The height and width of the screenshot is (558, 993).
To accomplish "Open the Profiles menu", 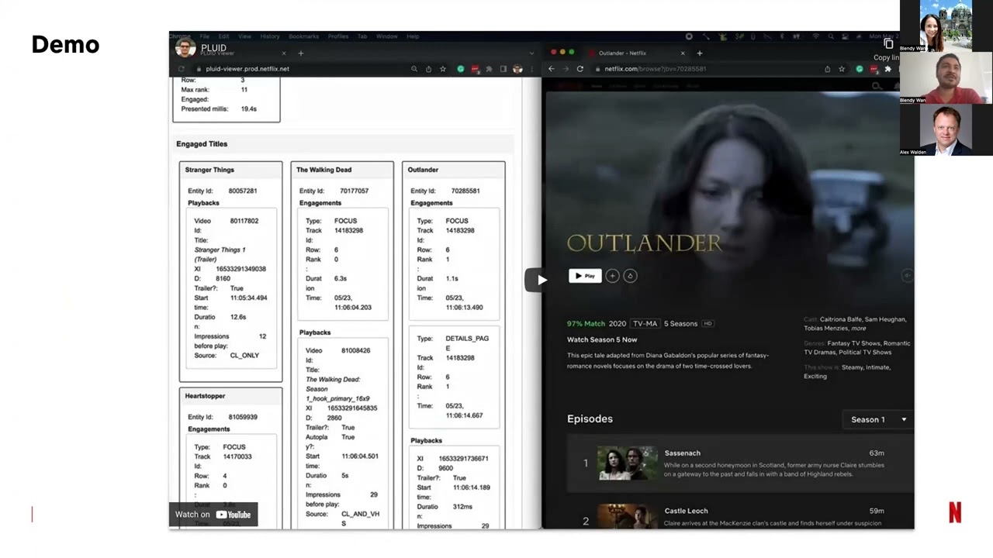I will (337, 36).
